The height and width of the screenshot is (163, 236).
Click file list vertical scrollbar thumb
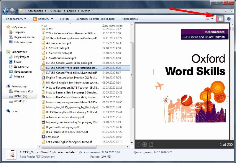tap(132, 75)
